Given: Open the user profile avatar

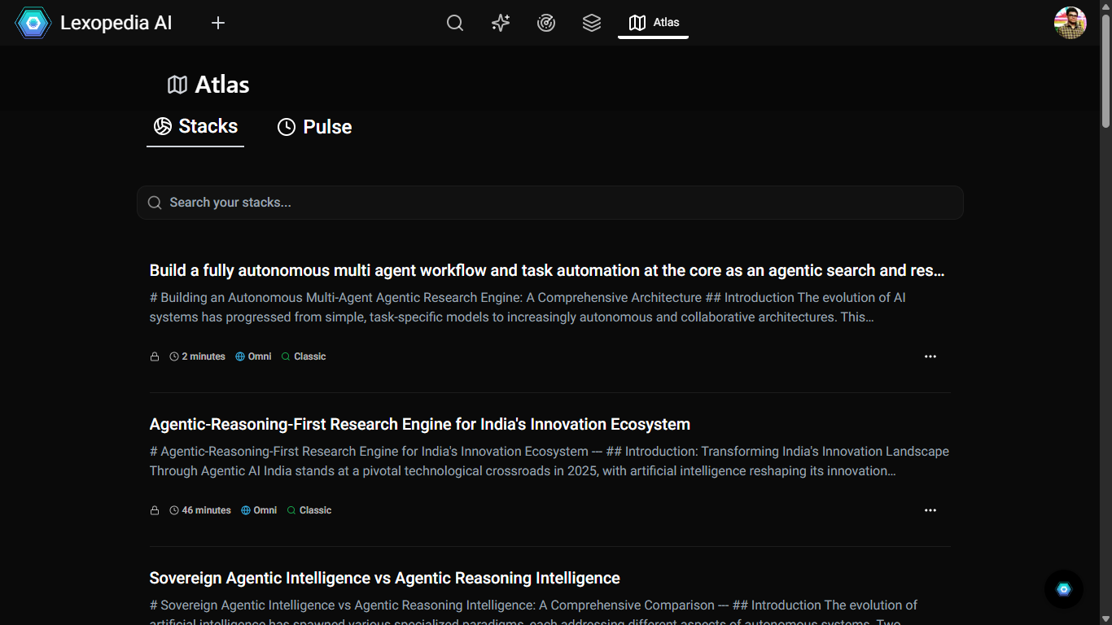Looking at the screenshot, I should click(1070, 23).
